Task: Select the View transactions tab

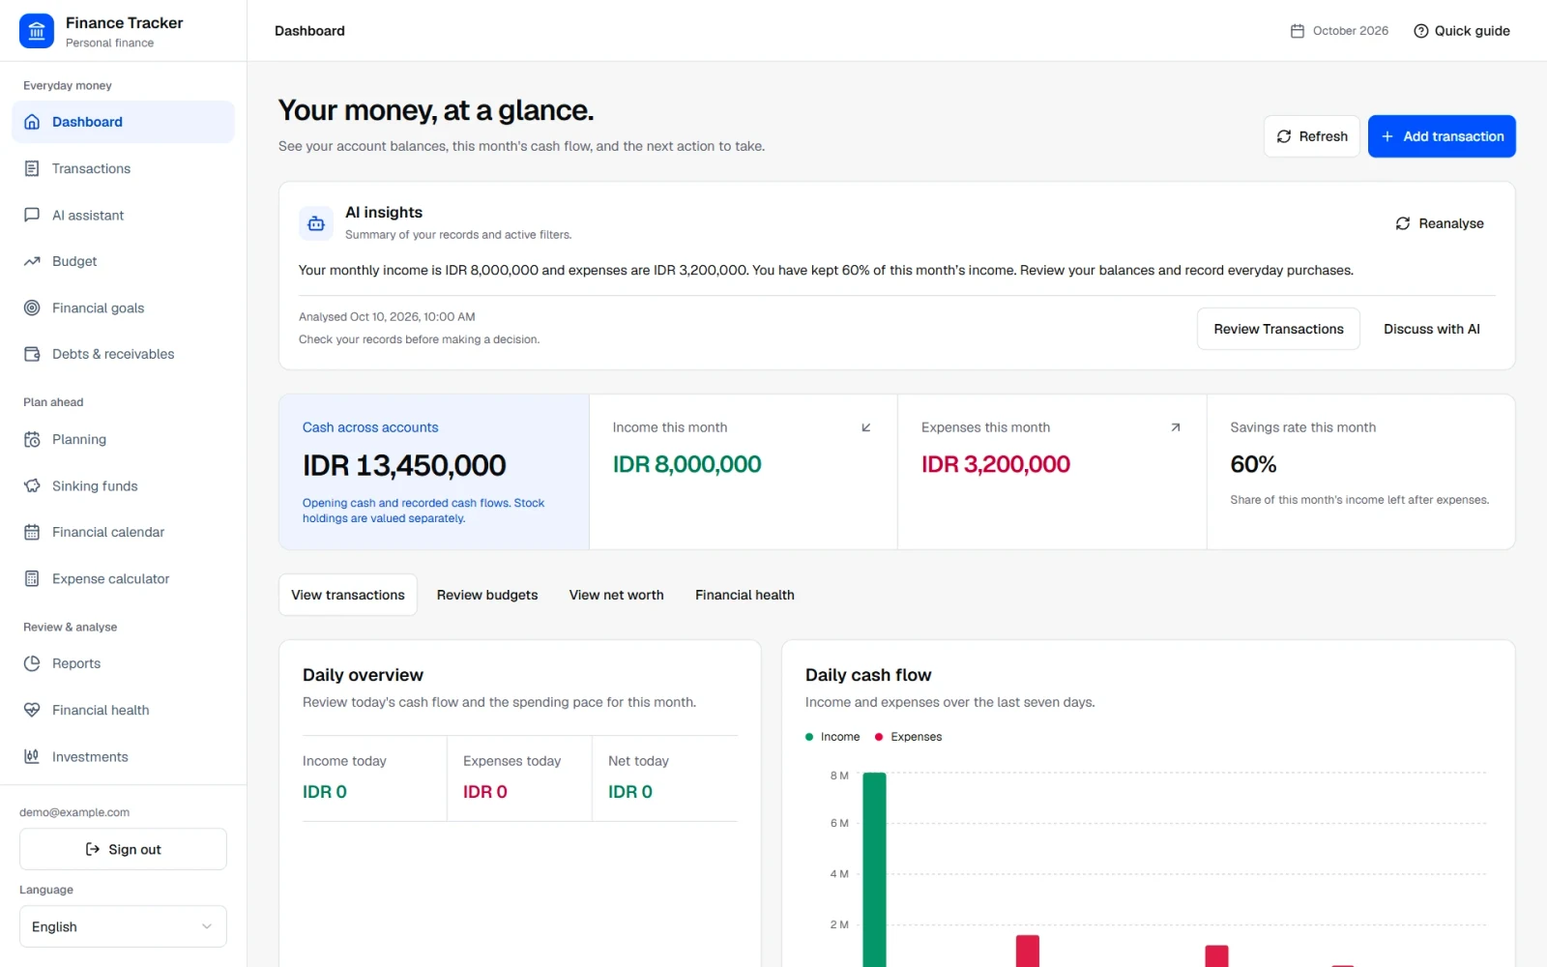Action: pos(348,595)
